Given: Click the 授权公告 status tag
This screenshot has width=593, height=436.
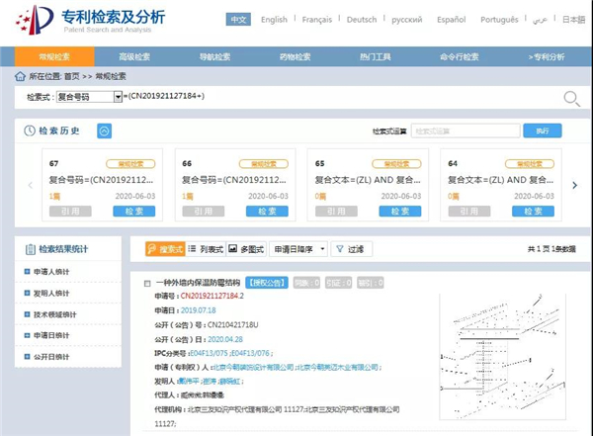Looking at the screenshot, I should (x=267, y=283).
